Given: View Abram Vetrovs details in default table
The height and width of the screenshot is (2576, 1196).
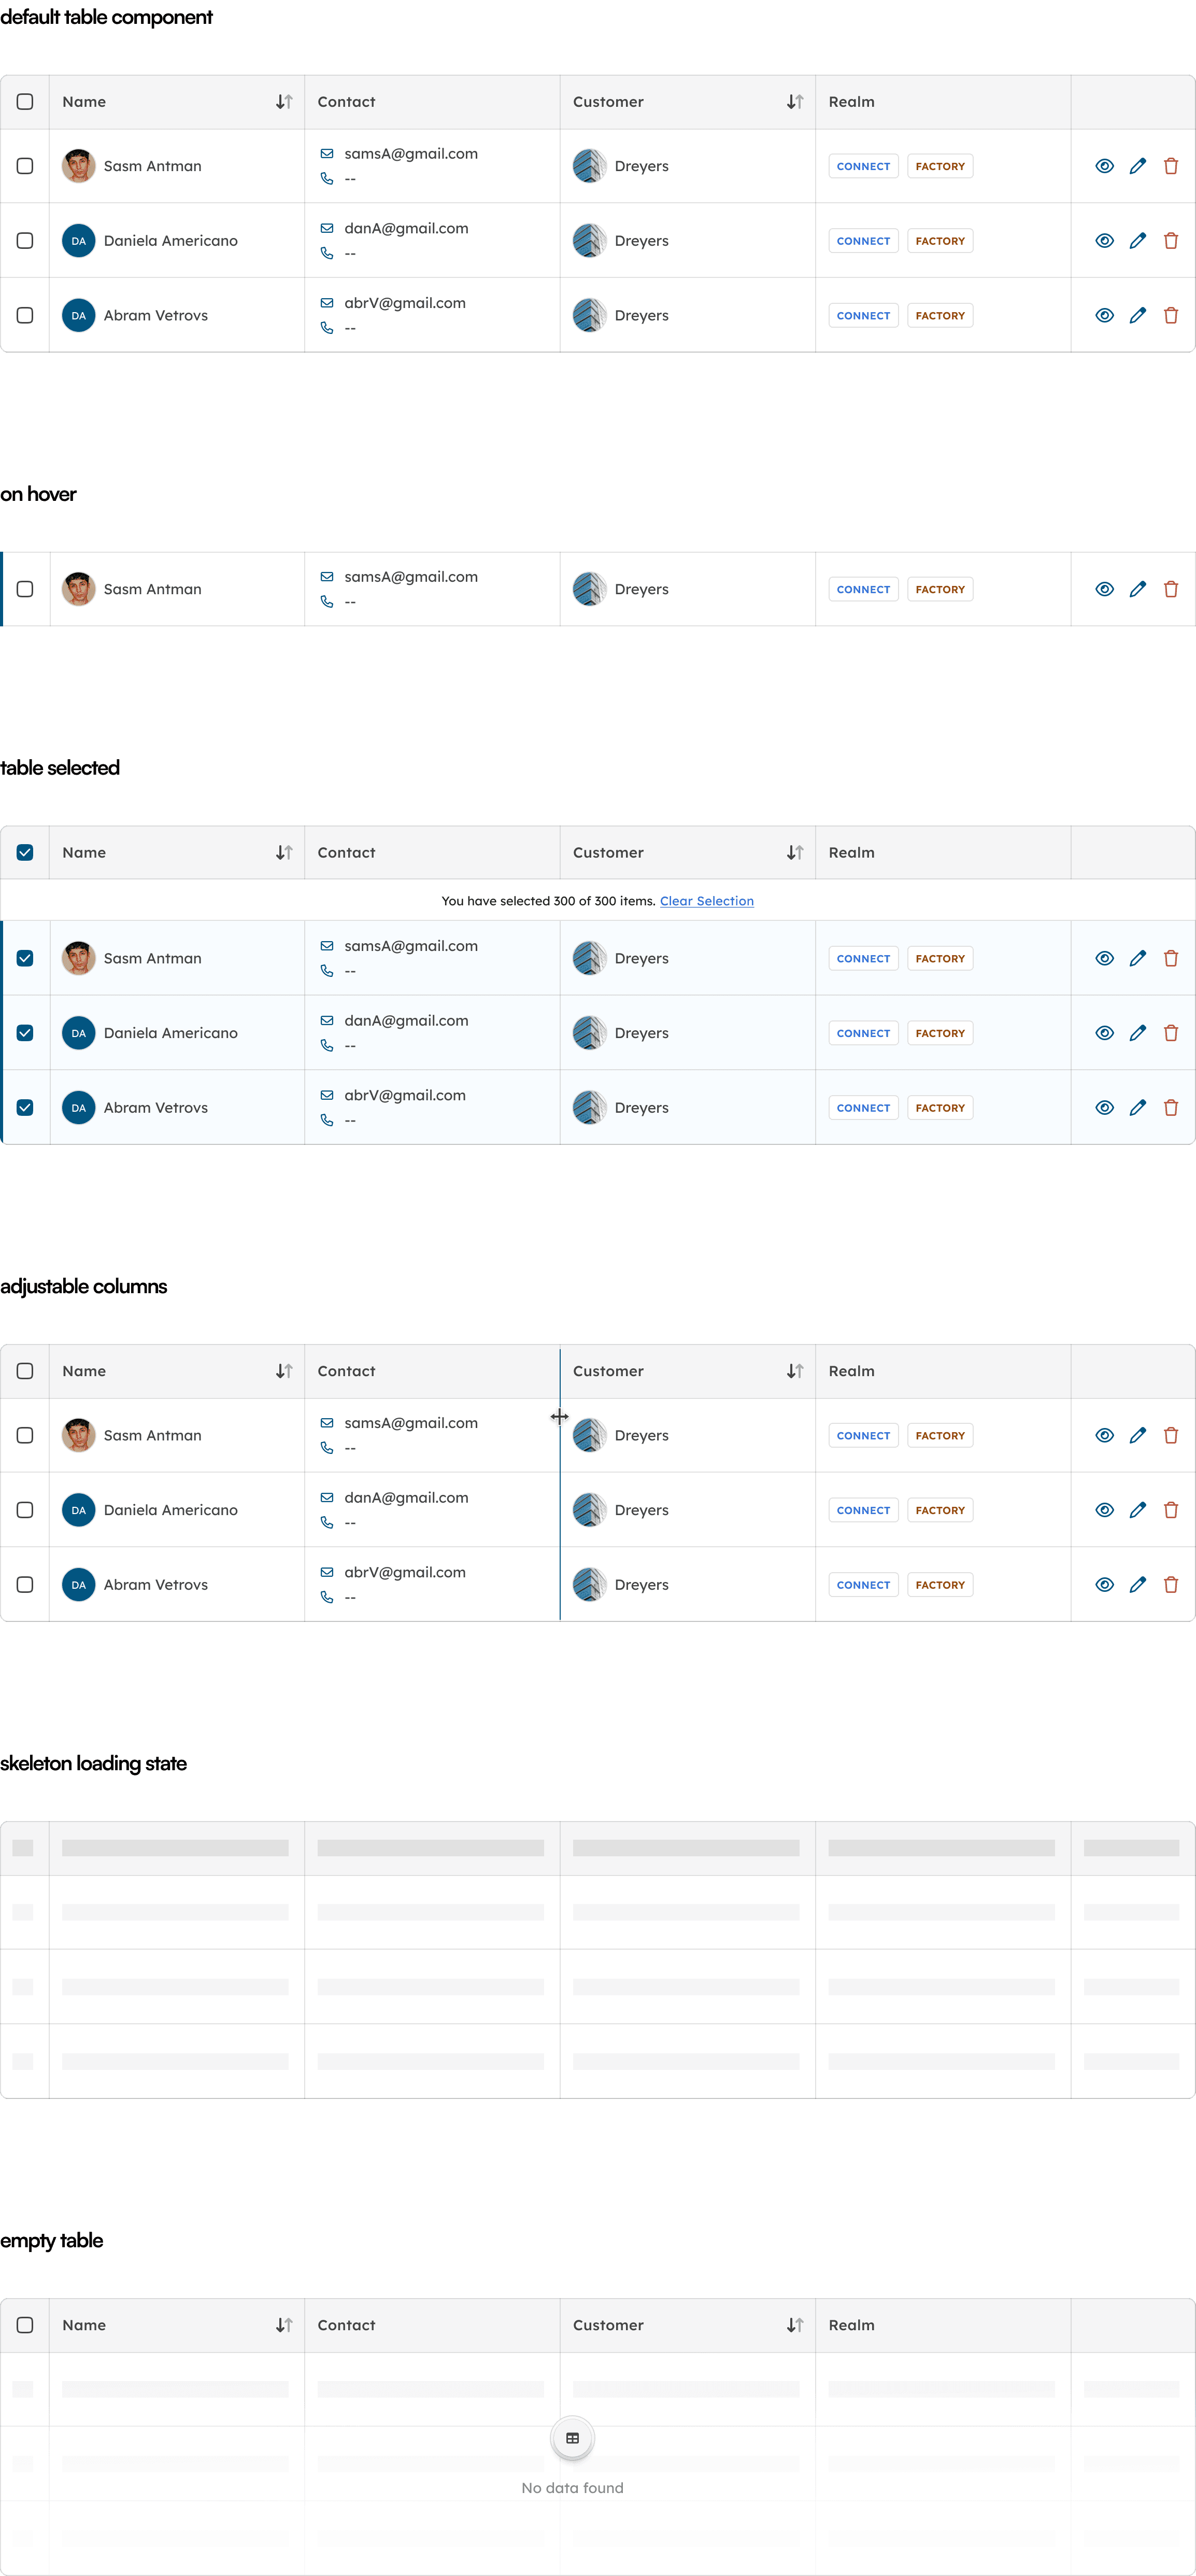Looking at the screenshot, I should pyautogui.click(x=1104, y=315).
